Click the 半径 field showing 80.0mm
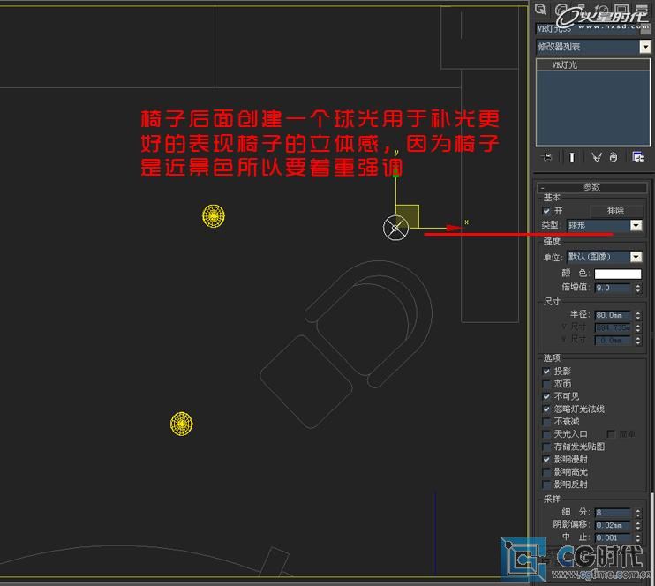This screenshot has height=586, width=655. coord(613,315)
